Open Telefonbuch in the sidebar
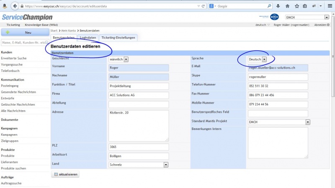Viewport: 335px width, 188px height. click(x=10, y=71)
